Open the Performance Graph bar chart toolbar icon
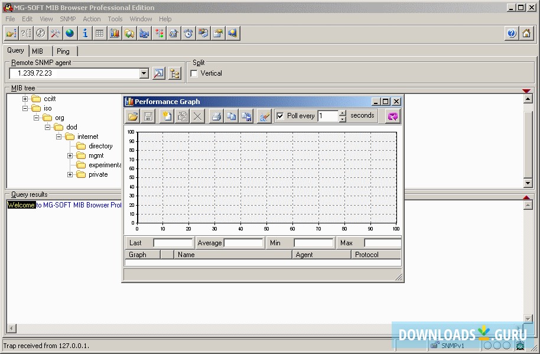Screen dimensions: 540x354 point(115,34)
